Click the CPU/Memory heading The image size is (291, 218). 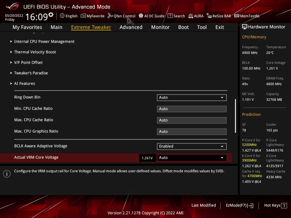(254, 37)
